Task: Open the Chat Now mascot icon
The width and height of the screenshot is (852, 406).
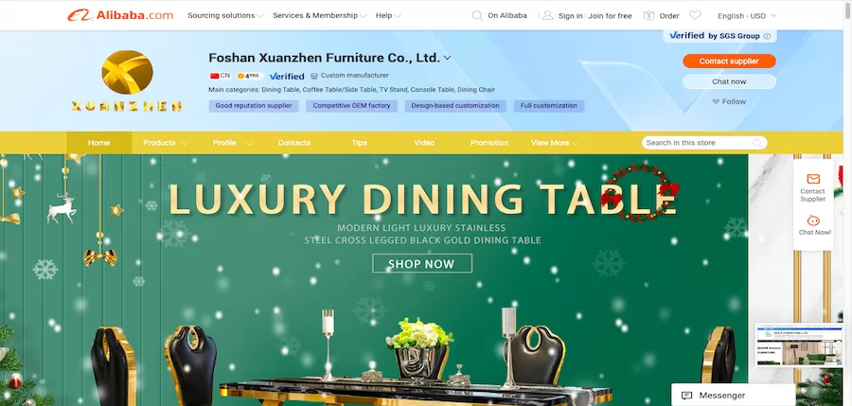Action: coord(813,221)
